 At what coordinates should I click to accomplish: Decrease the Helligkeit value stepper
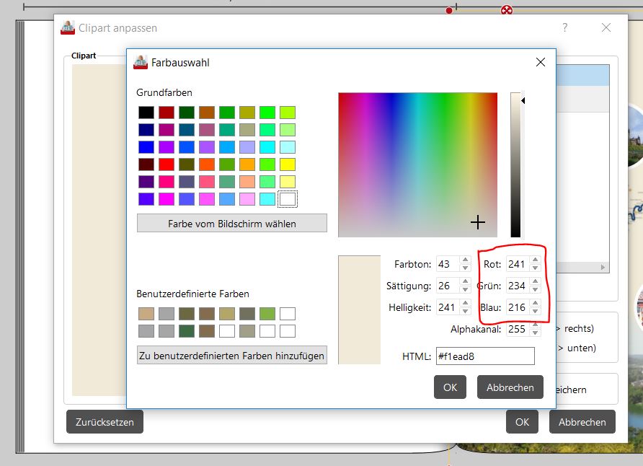click(464, 312)
